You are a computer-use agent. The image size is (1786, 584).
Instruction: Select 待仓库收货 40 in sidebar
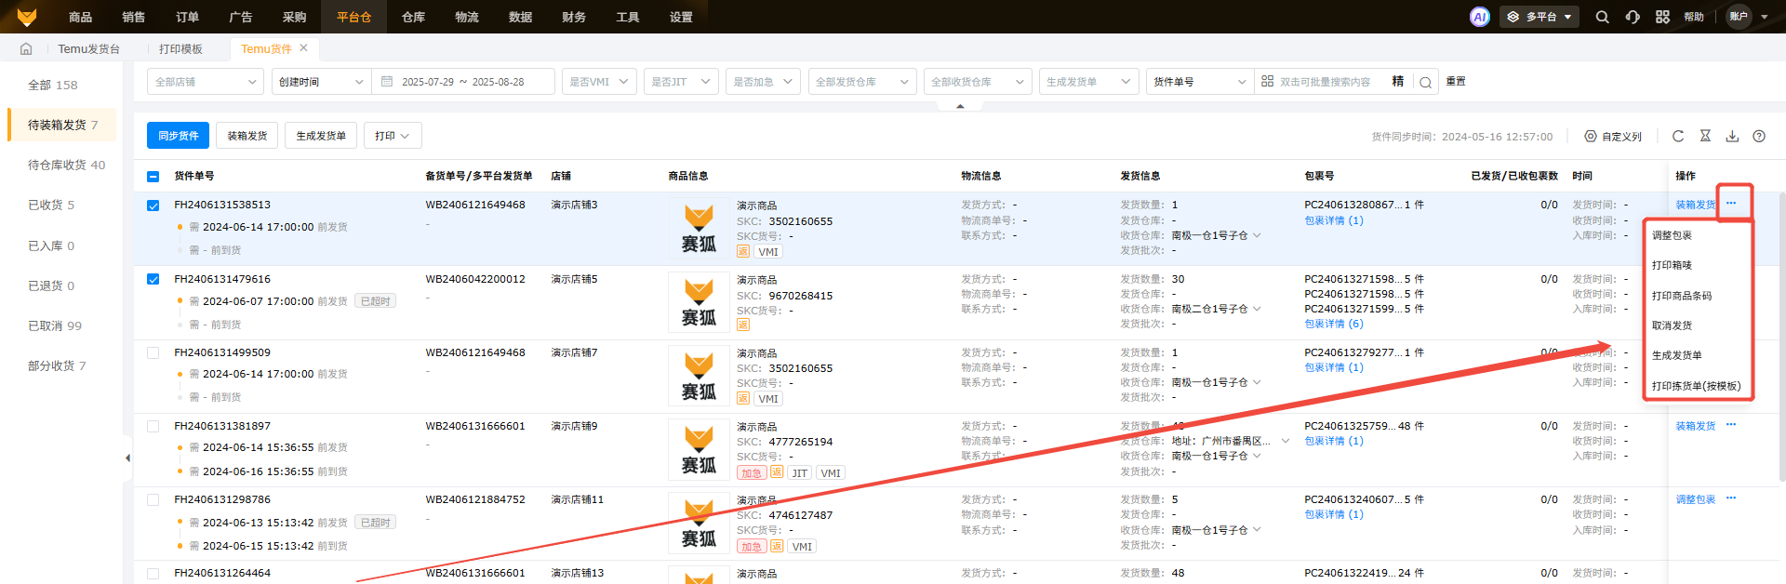click(66, 165)
